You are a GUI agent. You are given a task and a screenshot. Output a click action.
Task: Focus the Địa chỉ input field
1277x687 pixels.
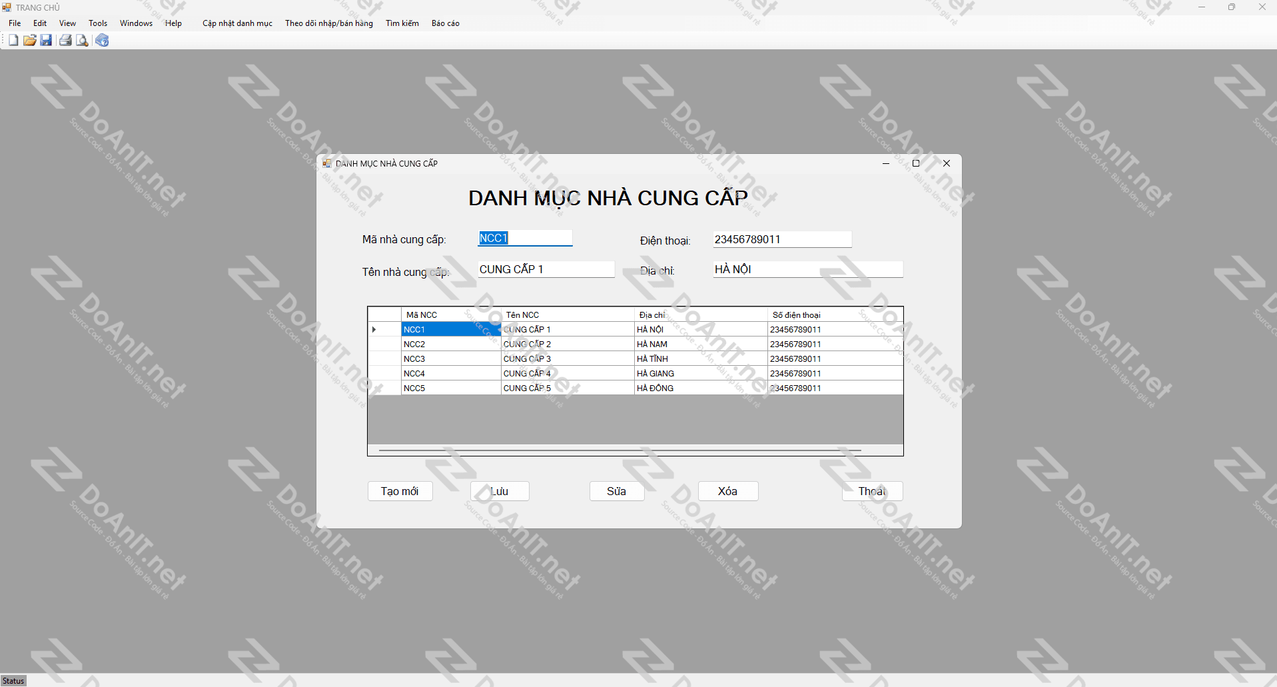click(808, 269)
